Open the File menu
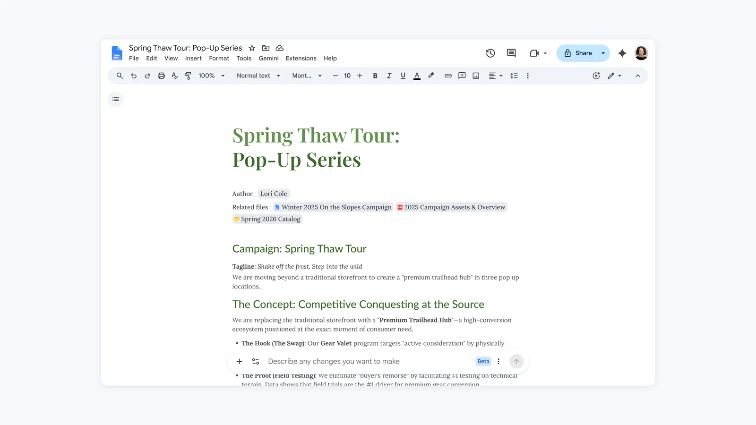 click(x=134, y=59)
